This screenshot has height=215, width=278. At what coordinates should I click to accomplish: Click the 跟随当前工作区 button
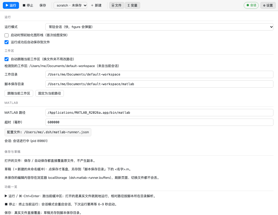(x=19, y=93)
